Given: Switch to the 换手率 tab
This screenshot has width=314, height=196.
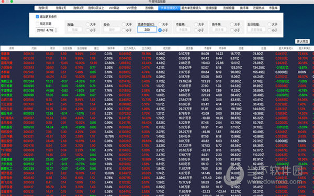Looking at the screenshot, I should pos(244,8).
